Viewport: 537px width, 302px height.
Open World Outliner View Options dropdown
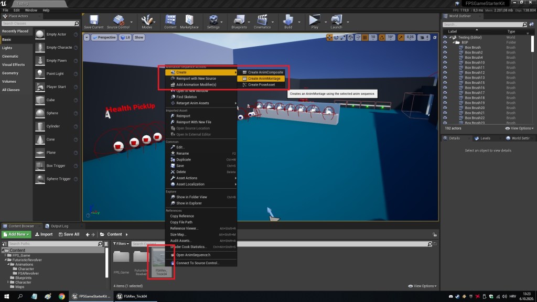(x=519, y=128)
